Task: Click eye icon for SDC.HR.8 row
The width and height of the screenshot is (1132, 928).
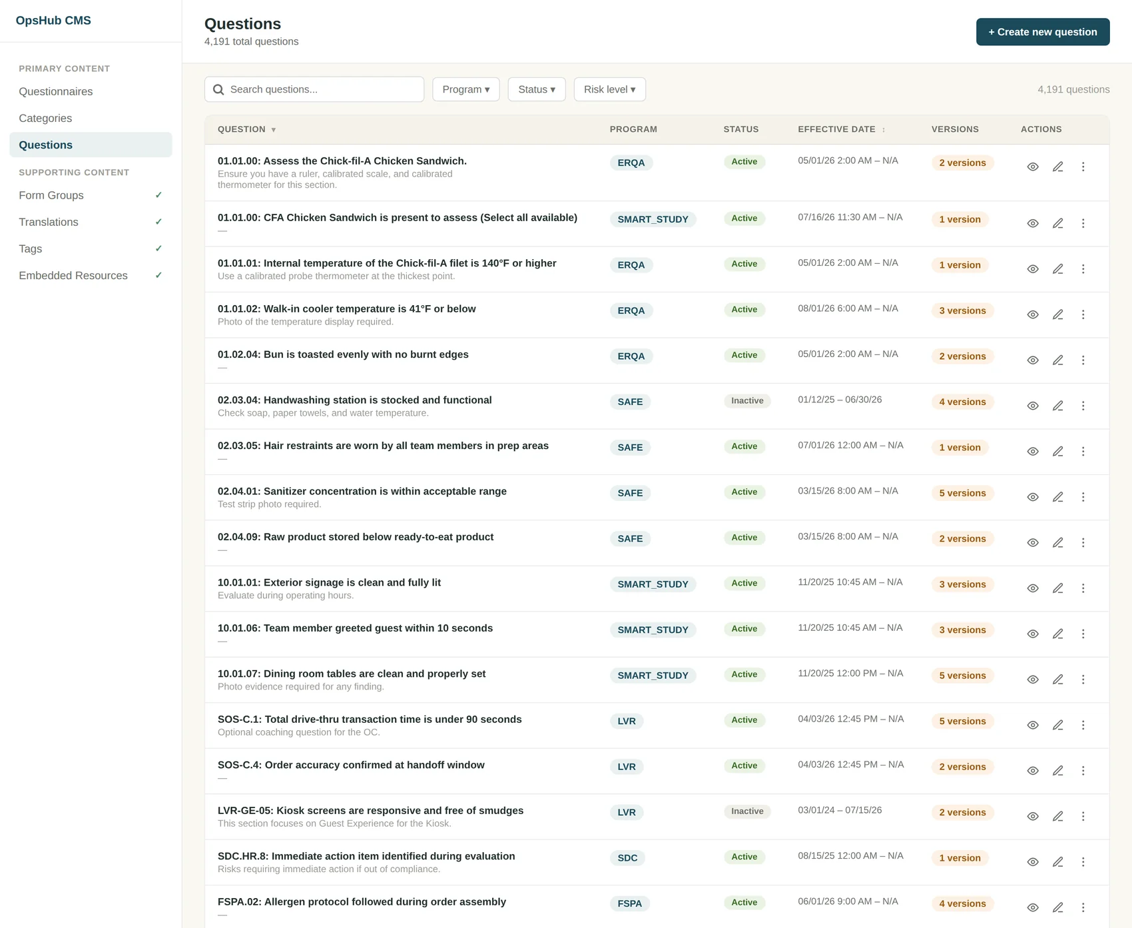Action: click(x=1033, y=862)
